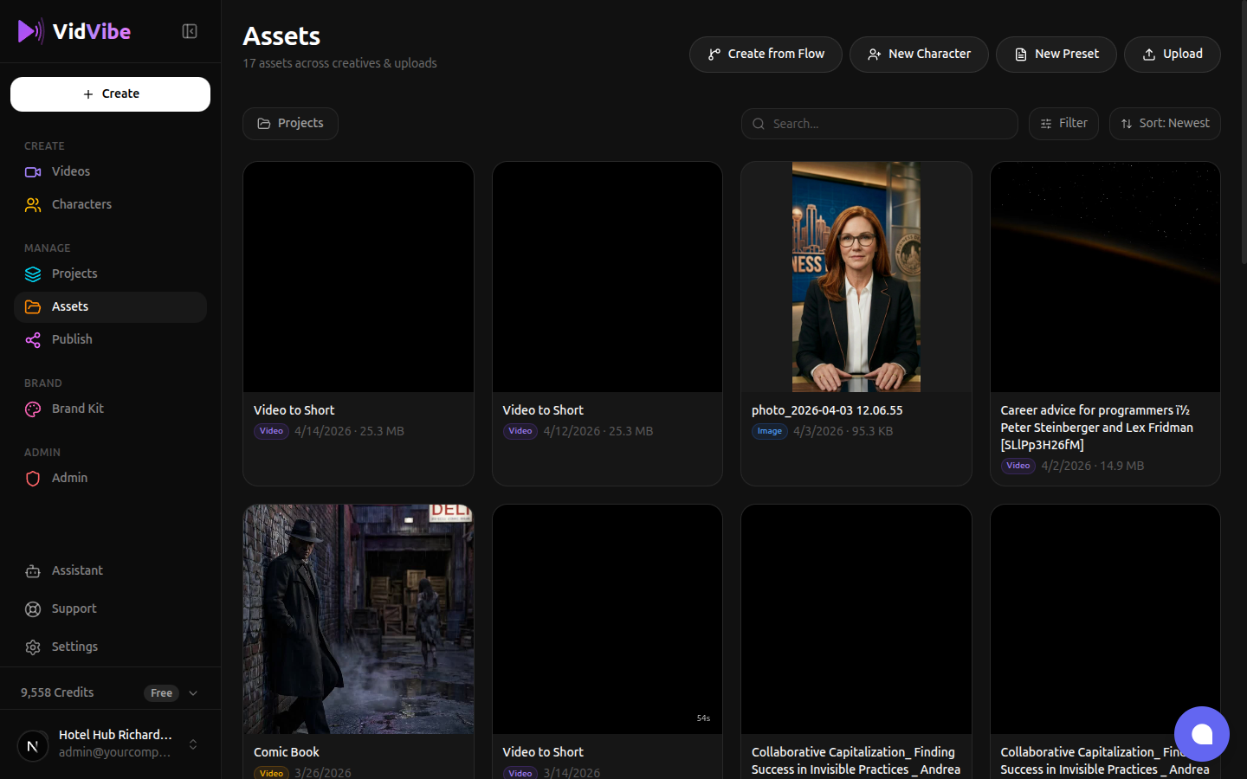
Task: Select Publish in the sidebar
Action: (110, 340)
